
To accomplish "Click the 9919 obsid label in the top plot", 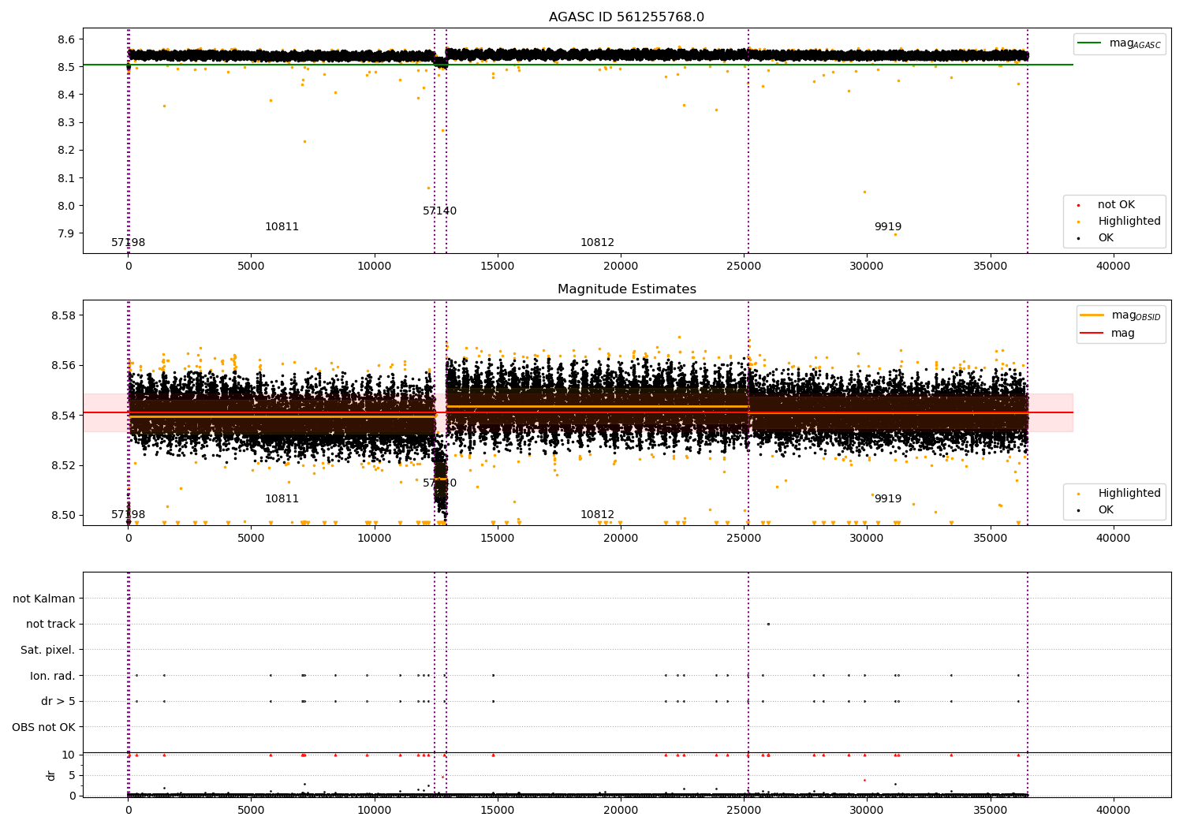I will pos(887,227).
